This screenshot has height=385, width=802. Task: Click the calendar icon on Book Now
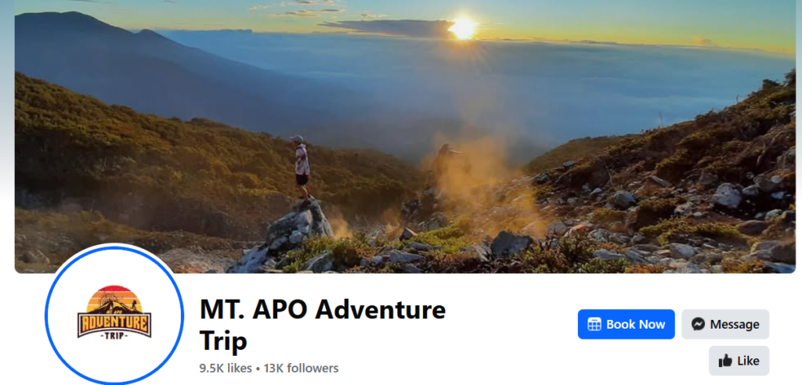click(594, 324)
